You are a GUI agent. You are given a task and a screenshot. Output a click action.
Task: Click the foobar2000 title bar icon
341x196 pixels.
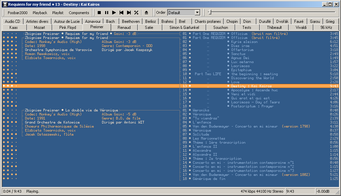pyautogui.click(x=4, y=4)
